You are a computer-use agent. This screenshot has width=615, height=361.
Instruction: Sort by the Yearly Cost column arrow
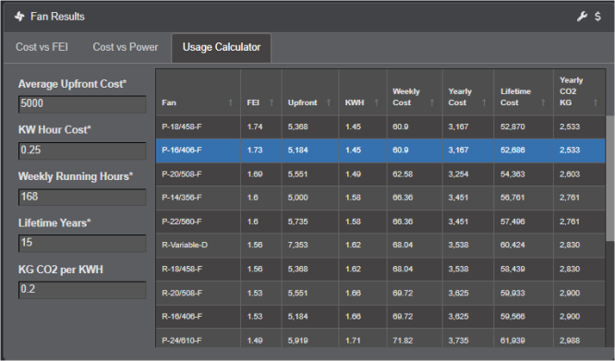tap(484, 102)
